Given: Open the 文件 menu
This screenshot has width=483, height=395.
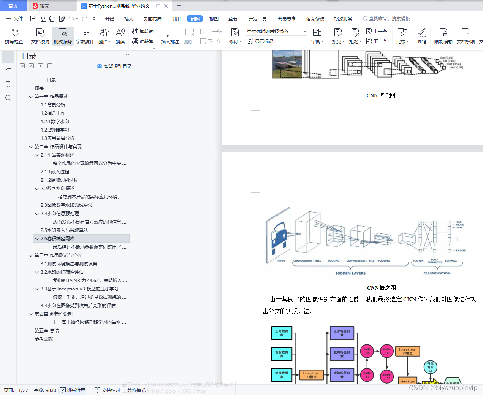Looking at the screenshot, I should click(x=14, y=19).
